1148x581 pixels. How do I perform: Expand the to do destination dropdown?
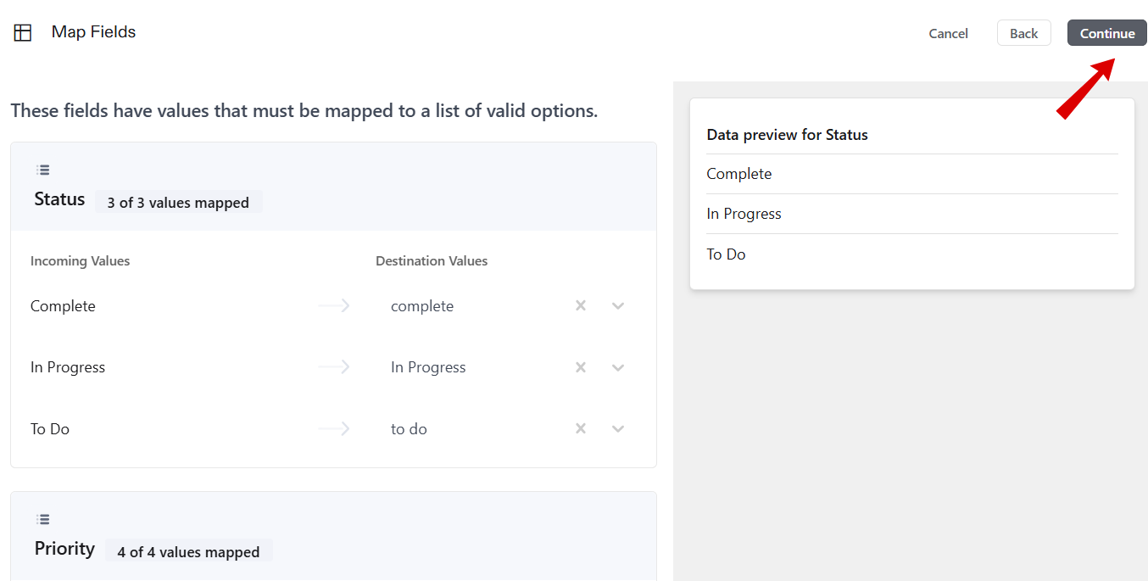(617, 428)
